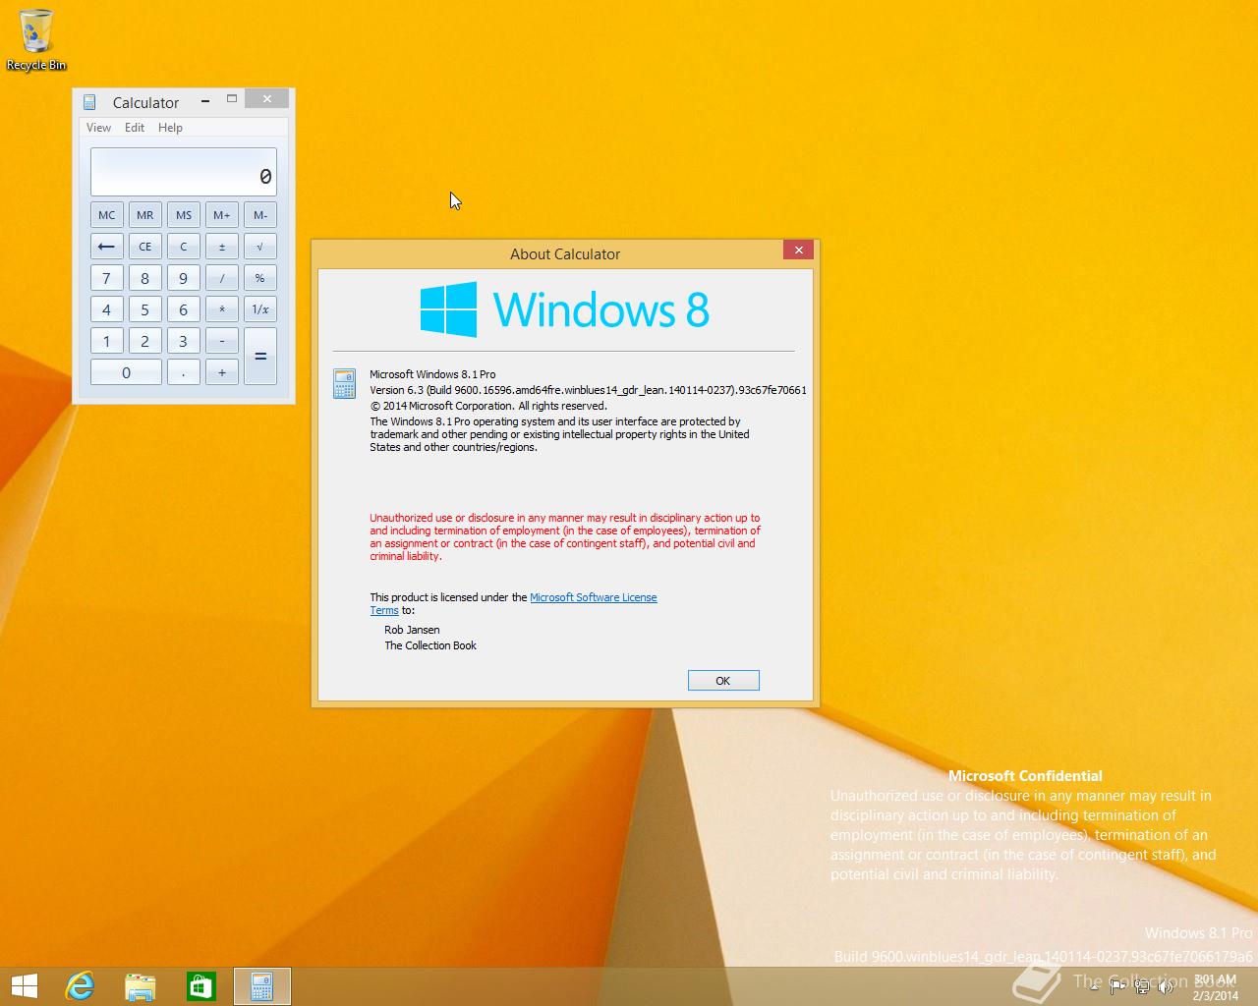The height and width of the screenshot is (1006, 1258).
Task: Click the 2 digit key
Action: point(145,341)
